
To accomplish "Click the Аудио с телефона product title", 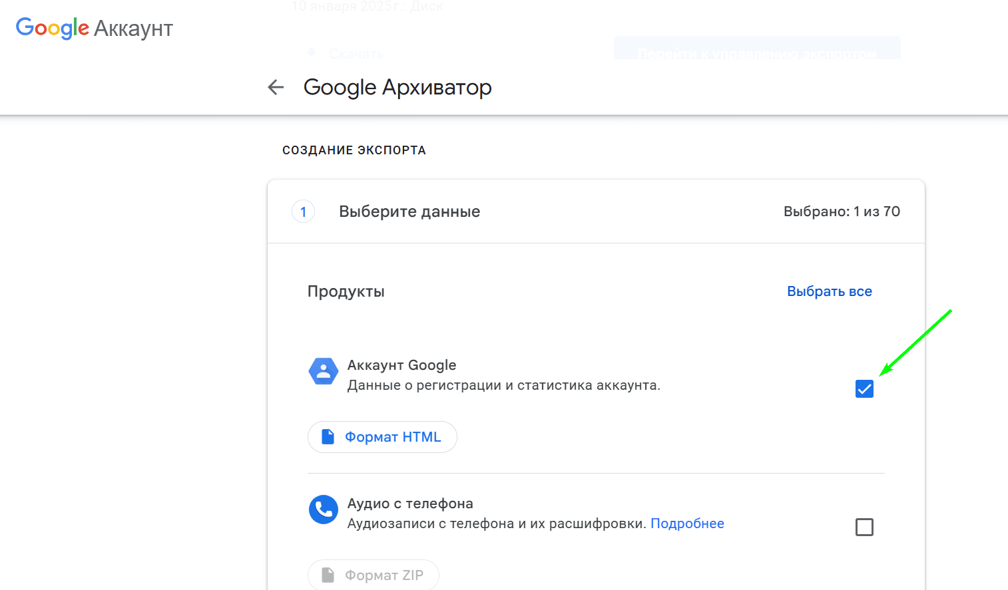I will coord(410,504).
